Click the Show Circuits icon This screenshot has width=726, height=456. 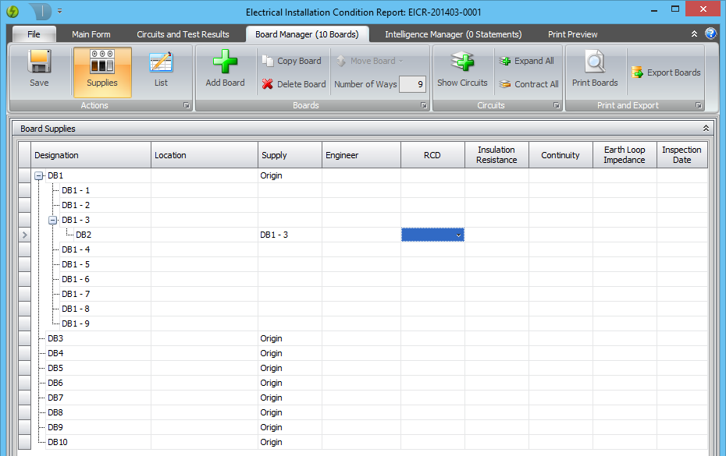(x=462, y=62)
